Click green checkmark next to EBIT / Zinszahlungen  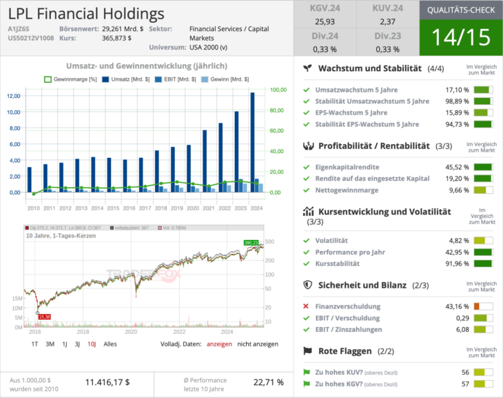click(307, 330)
